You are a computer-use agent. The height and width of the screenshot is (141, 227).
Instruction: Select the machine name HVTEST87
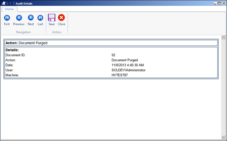(120, 75)
